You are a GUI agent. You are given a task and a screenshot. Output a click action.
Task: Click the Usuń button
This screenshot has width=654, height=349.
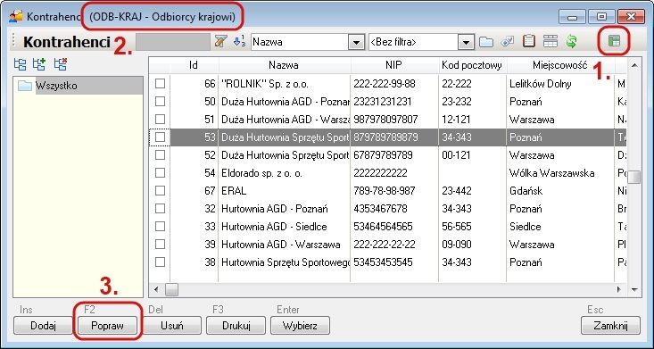[x=171, y=326]
